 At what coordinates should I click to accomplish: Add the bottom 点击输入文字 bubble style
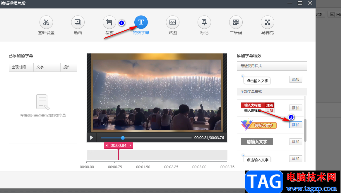point(296,159)
